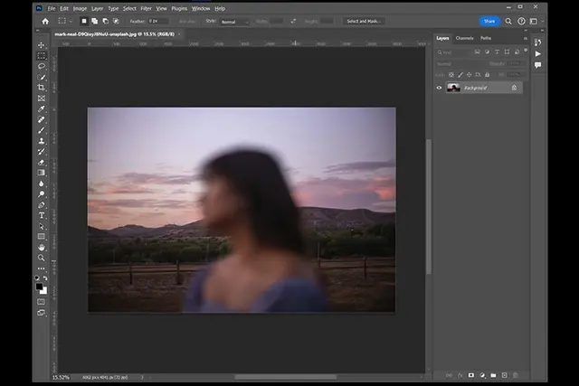Open the layer blend mode dropdown

click(x=460, y=64)
